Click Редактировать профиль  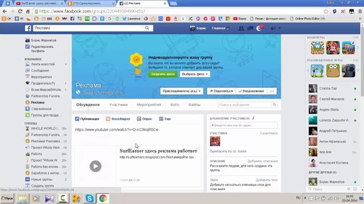(x=39, y=49)
